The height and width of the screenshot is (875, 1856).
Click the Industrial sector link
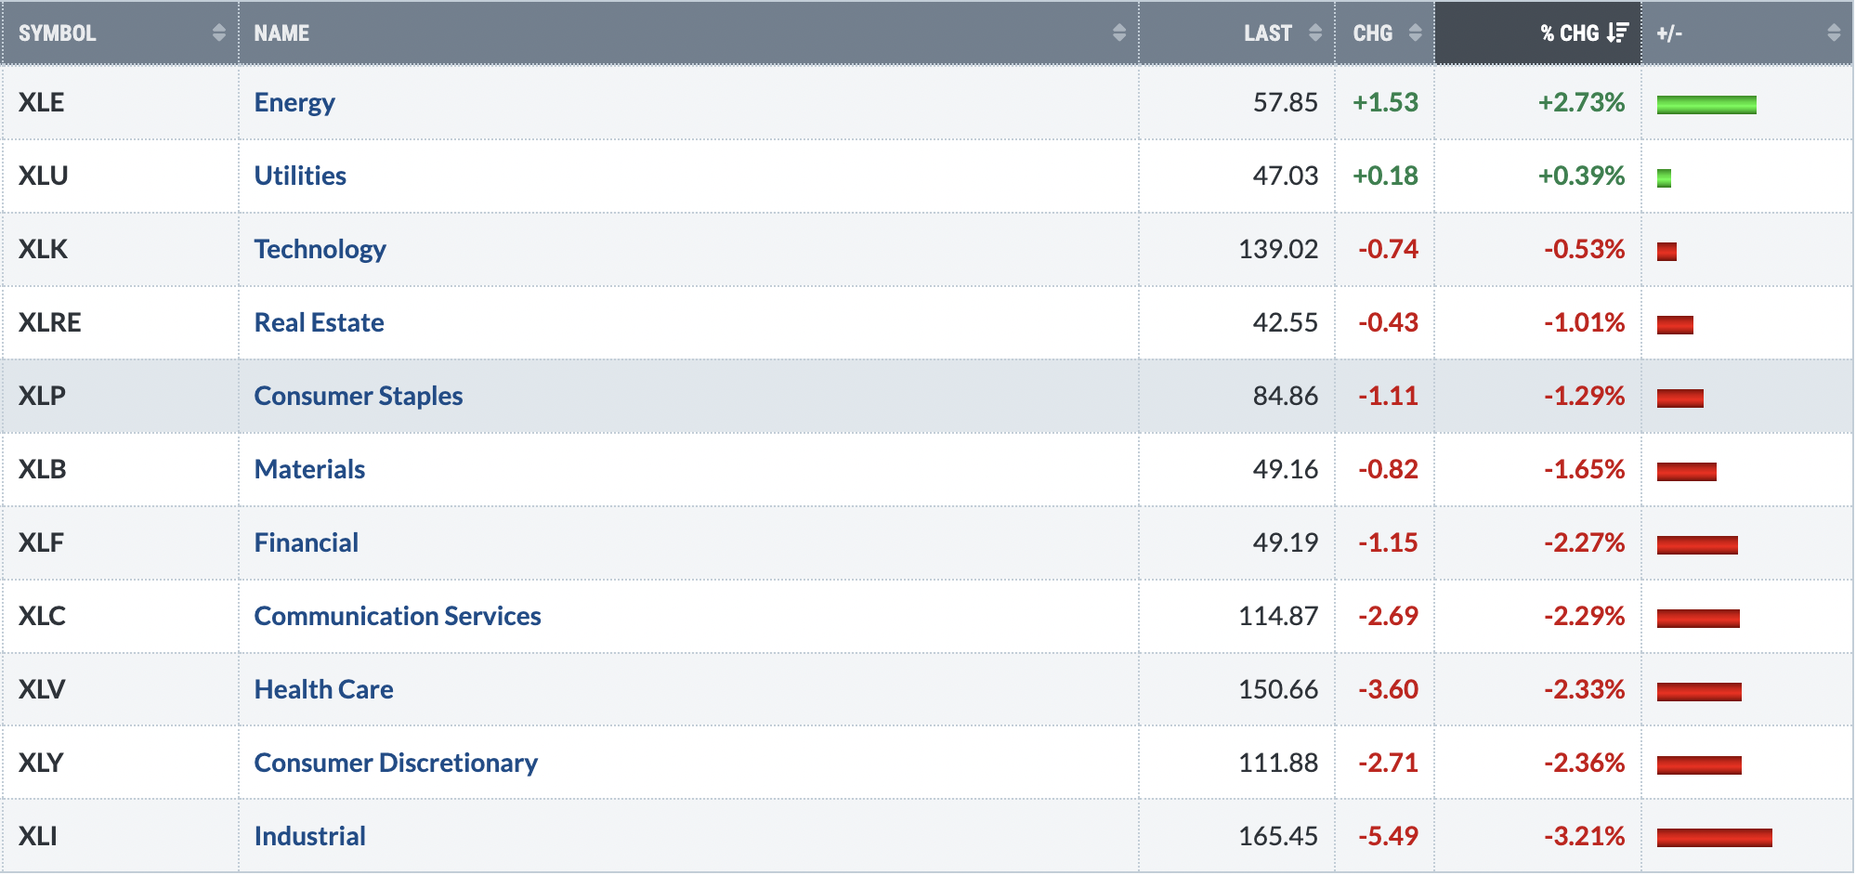[309, 836]
